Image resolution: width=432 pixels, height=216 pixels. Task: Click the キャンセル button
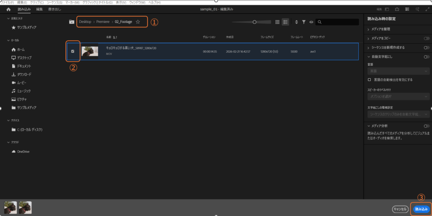[x=400, y=209]
